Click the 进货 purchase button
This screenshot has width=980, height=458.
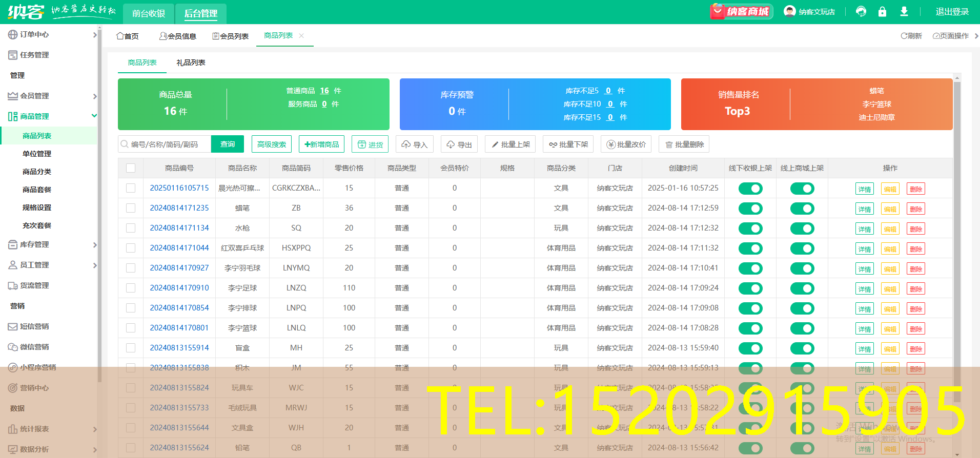(370, 144)
